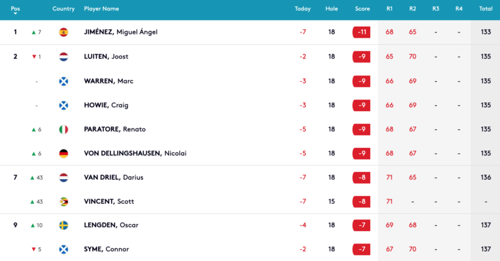
Task: Click the -8 score badge for Van Driel
Action: pos(362,177)
